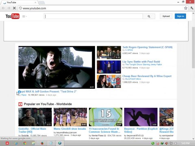Click the green play tray icon
The image size is (195, 146).
tap(153, 143)
